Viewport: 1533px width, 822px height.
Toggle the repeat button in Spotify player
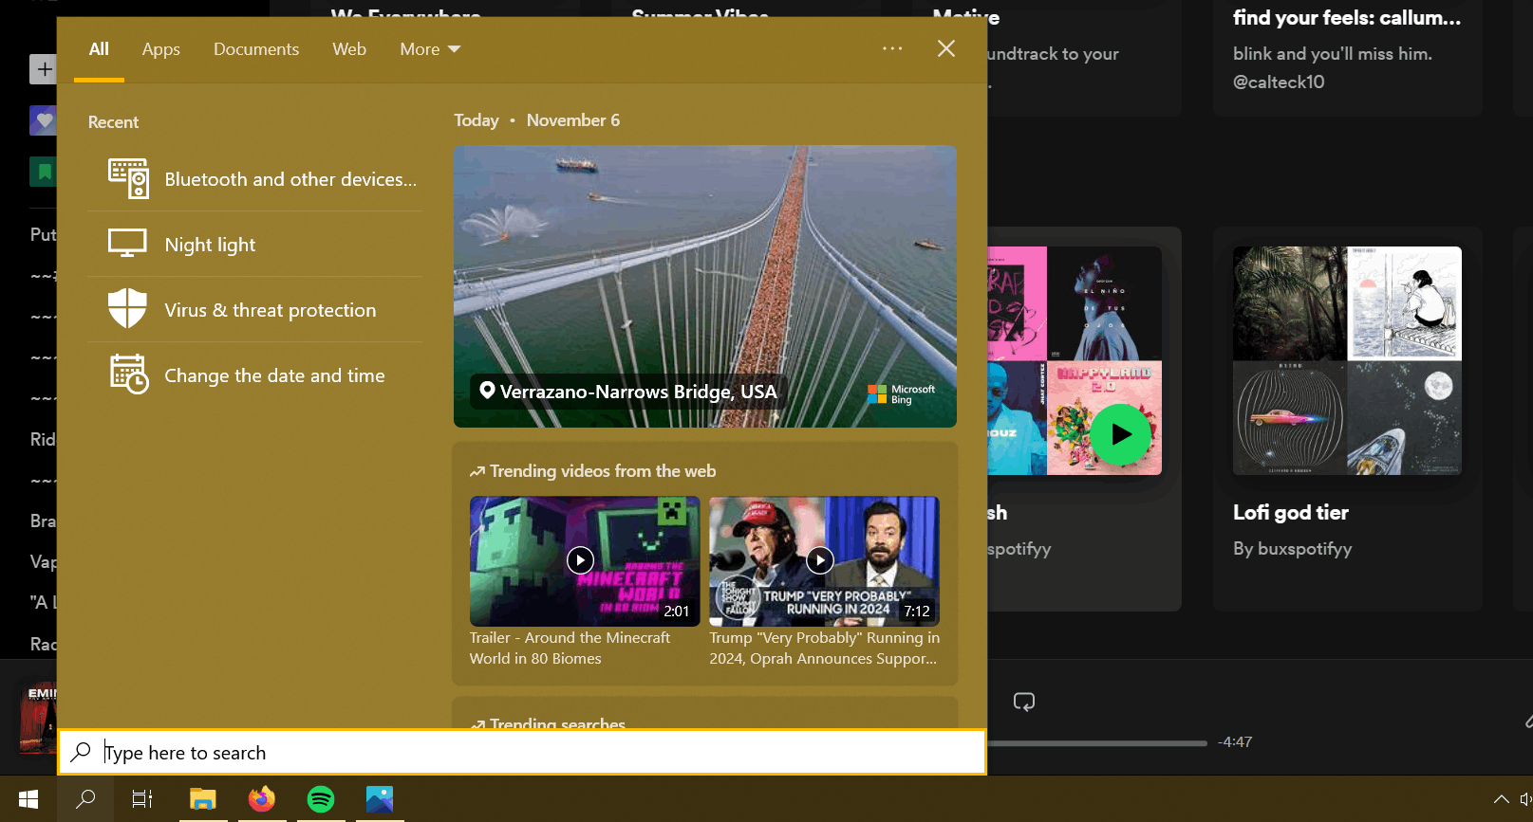click(x=1024, y=702)
